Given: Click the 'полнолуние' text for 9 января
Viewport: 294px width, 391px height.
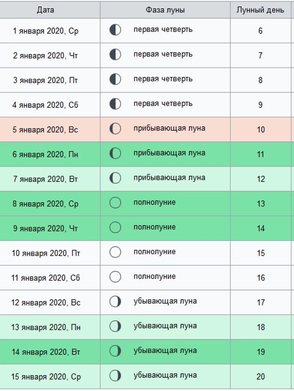Looking at the screenshot, I should pyautogui.click(x=155, y=227).
